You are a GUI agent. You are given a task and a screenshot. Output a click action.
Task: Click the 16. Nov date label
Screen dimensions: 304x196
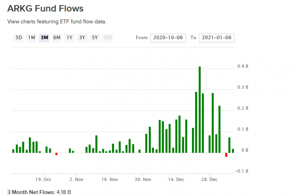110,180
